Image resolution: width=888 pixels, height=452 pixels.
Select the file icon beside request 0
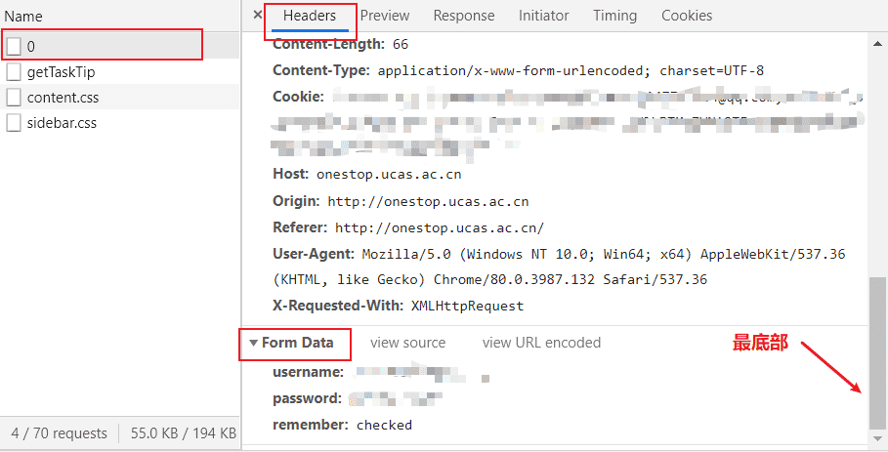(14, 47)
